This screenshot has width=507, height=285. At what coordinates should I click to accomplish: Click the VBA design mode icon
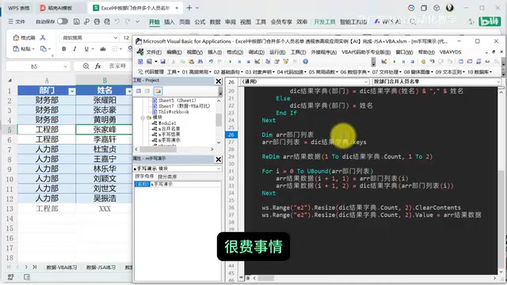point(257,62)
